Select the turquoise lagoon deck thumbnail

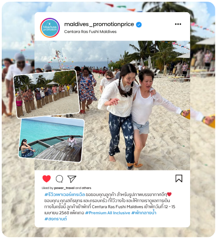pos(52,139)
